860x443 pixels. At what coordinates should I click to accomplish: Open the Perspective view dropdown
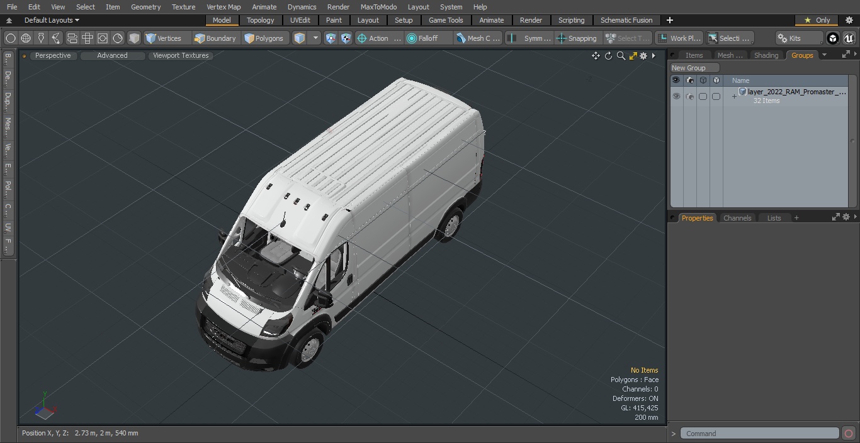(53, 55)
